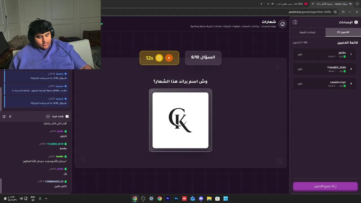Open Photoshop from taskbar
Viewport: 361px width, 203px height.
pyautogui.click(x=176, y=198)
